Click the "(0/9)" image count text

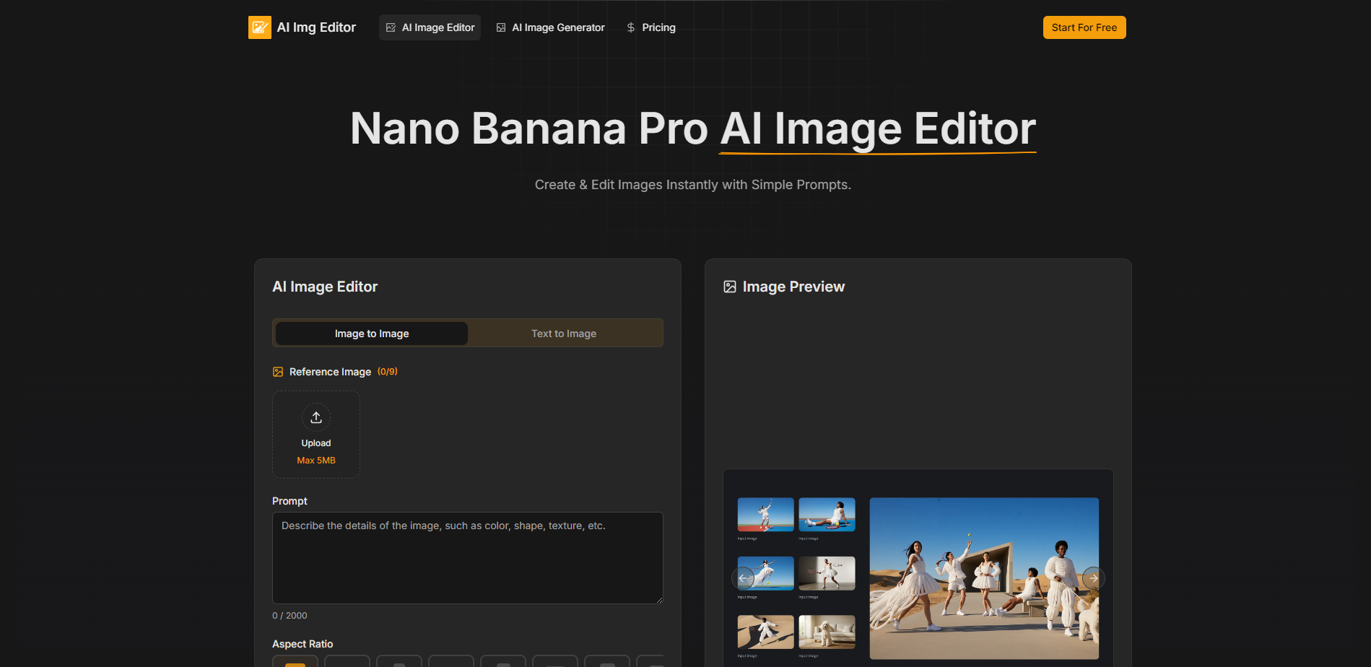[388, 372]
